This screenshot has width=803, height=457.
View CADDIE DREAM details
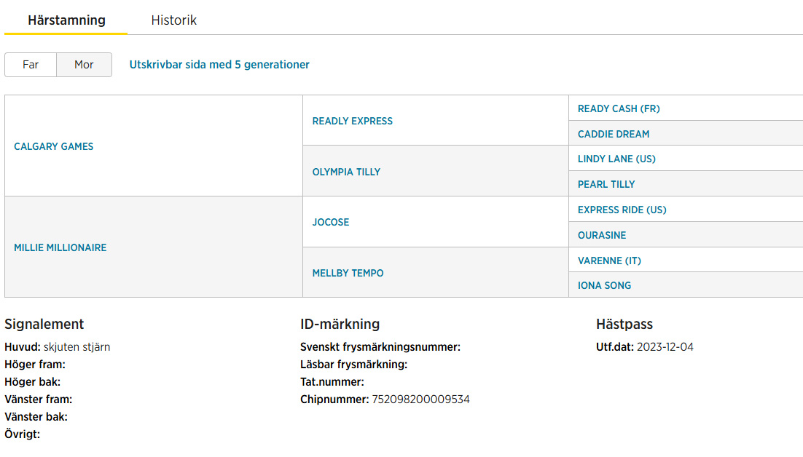click(614, 135)
